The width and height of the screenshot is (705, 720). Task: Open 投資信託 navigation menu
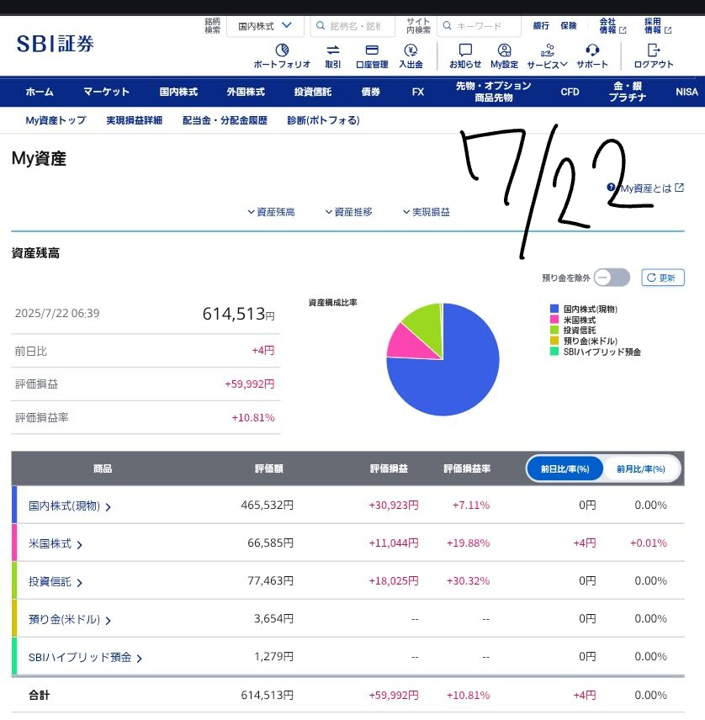[x=313, y=92]
